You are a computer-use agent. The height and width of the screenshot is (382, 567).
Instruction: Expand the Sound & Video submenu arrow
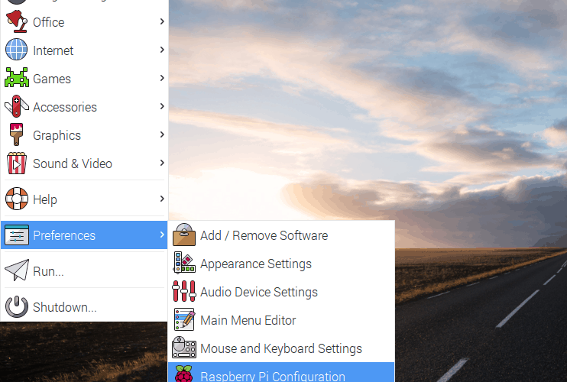162,163
